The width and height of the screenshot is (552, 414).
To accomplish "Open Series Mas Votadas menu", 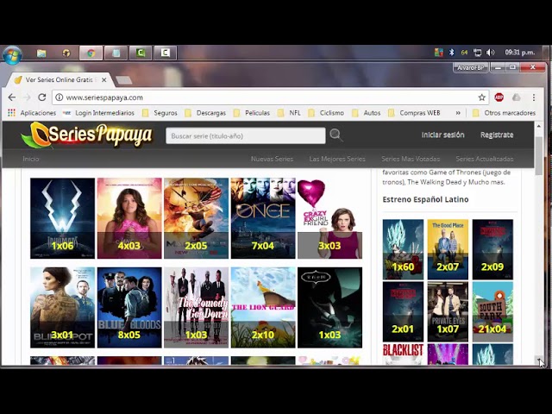I will click(411, 159).
